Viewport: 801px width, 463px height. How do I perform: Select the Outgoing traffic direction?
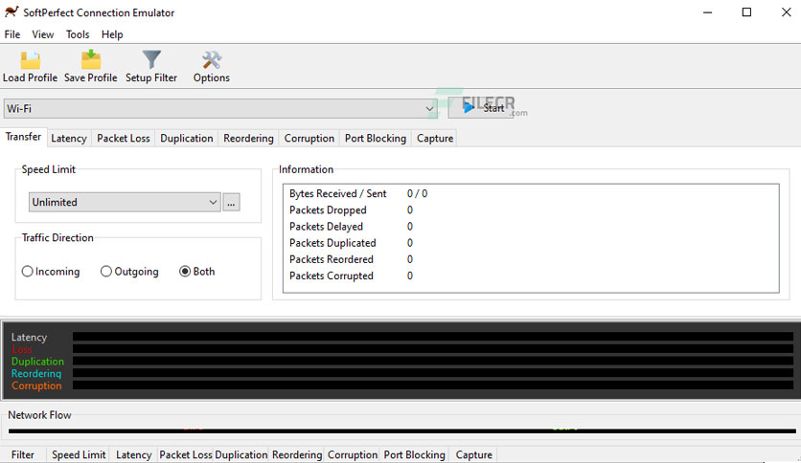tap(129, 272)
